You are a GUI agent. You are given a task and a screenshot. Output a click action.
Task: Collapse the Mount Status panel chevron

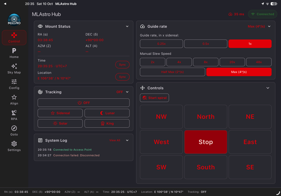point(127,26)
